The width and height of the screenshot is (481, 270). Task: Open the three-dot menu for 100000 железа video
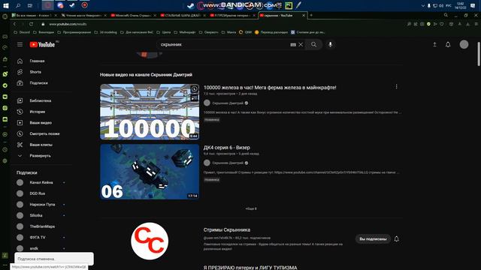click(396, 87)
